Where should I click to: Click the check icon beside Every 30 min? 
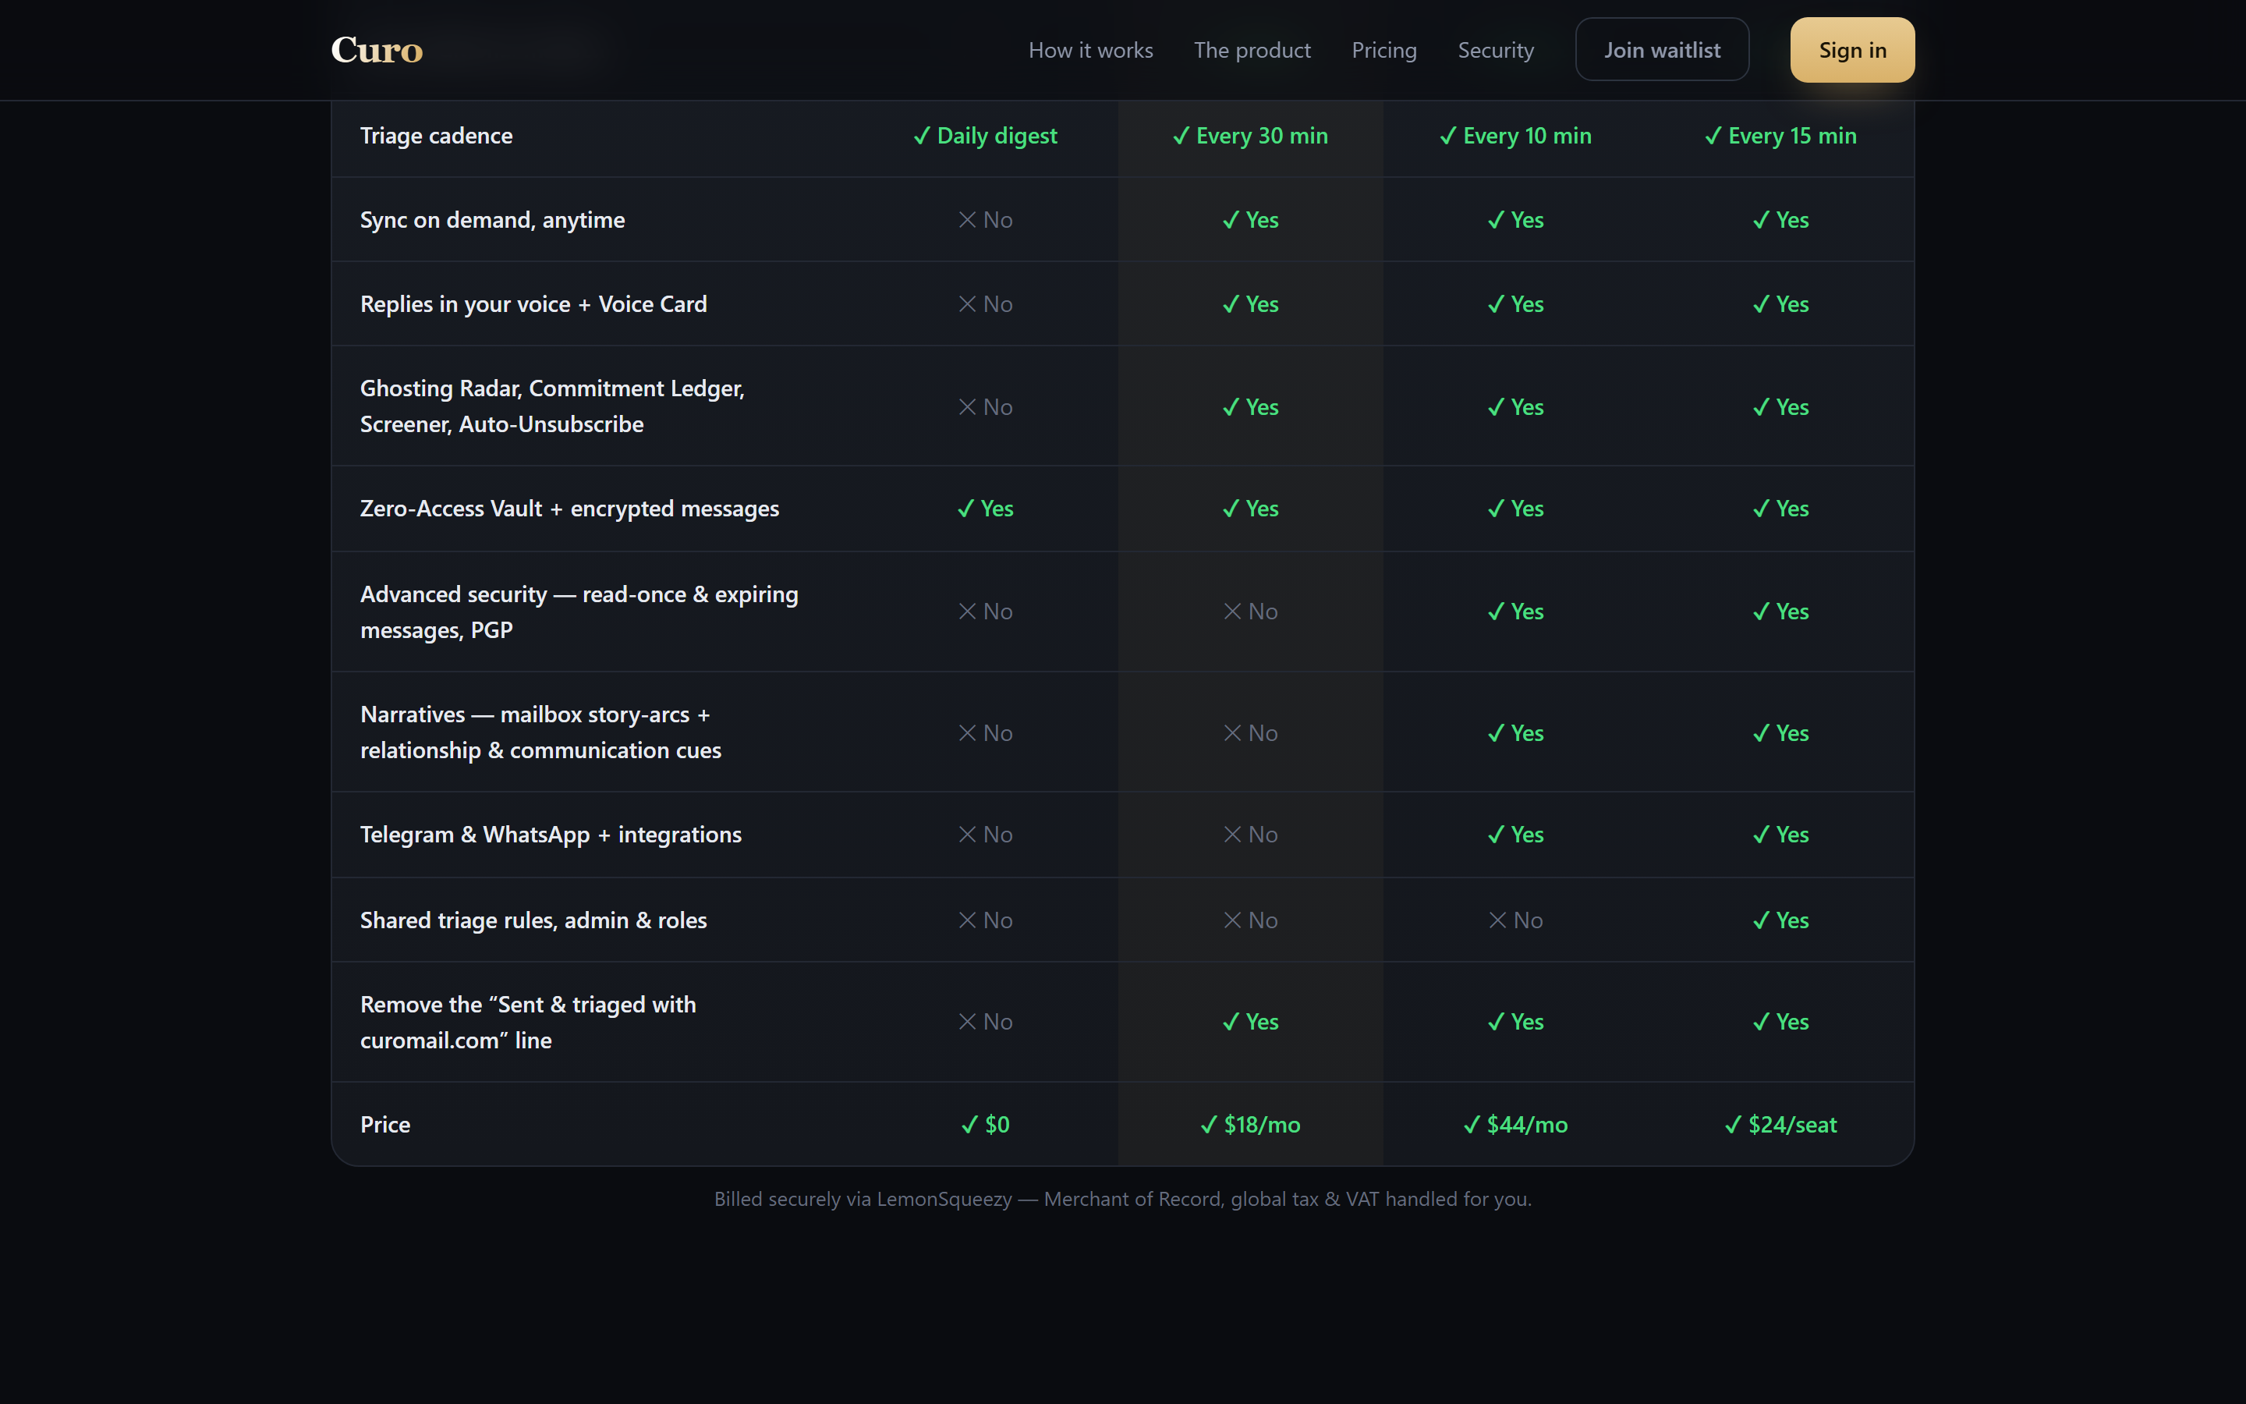pyautogui.click(x=1181, y=136)
